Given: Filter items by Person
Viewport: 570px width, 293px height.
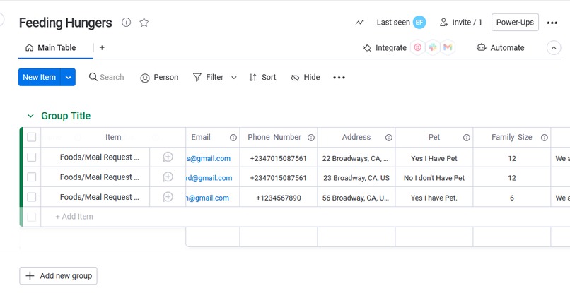Looking at the screenshot, I should click(159, 78).
